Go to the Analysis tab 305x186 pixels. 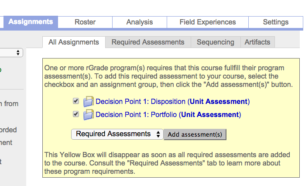click(x=140, y=22)
